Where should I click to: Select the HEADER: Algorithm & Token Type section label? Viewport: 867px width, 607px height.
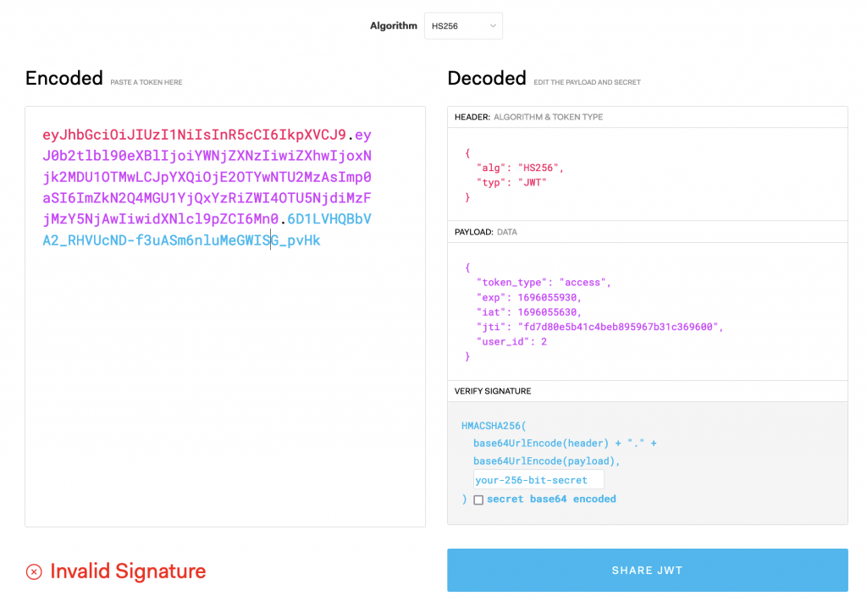click(528, 117)
